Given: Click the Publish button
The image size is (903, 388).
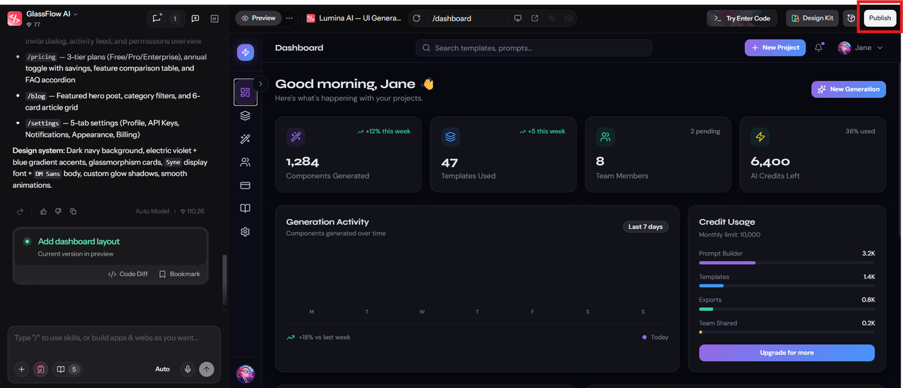Looking at the screenshot, I should tap(880, 18).
